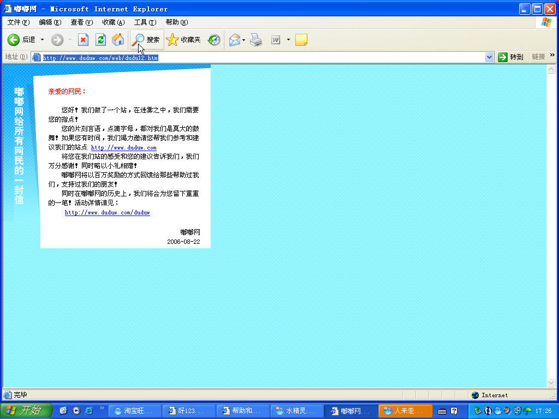Click the 链接 (Links) toolbar label
This screenshot has height=419, width=559.
(x=538, y=57)
